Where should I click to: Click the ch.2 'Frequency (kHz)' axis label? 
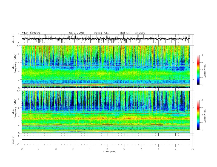(15, 109)
